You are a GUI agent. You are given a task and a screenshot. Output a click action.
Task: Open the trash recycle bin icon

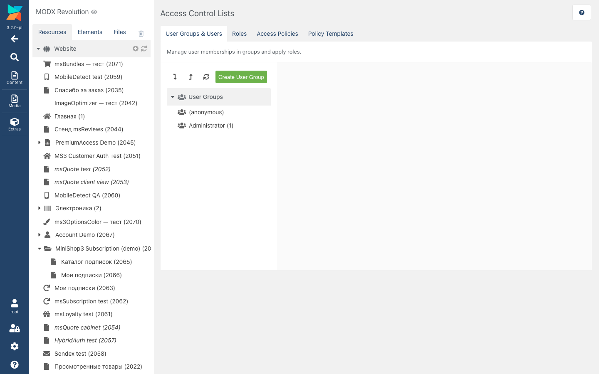[x=141, y=33]
